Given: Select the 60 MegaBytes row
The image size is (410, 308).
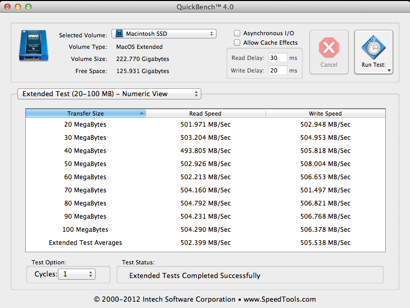Looking at the screenshot, I should 206,177.
